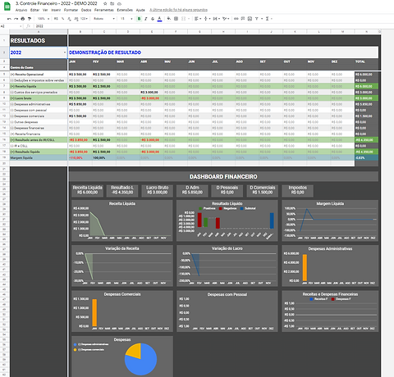The width and height of the screenshot is (394, 377).
Task: Star this spreadsheet document
Action: point(105,4)
